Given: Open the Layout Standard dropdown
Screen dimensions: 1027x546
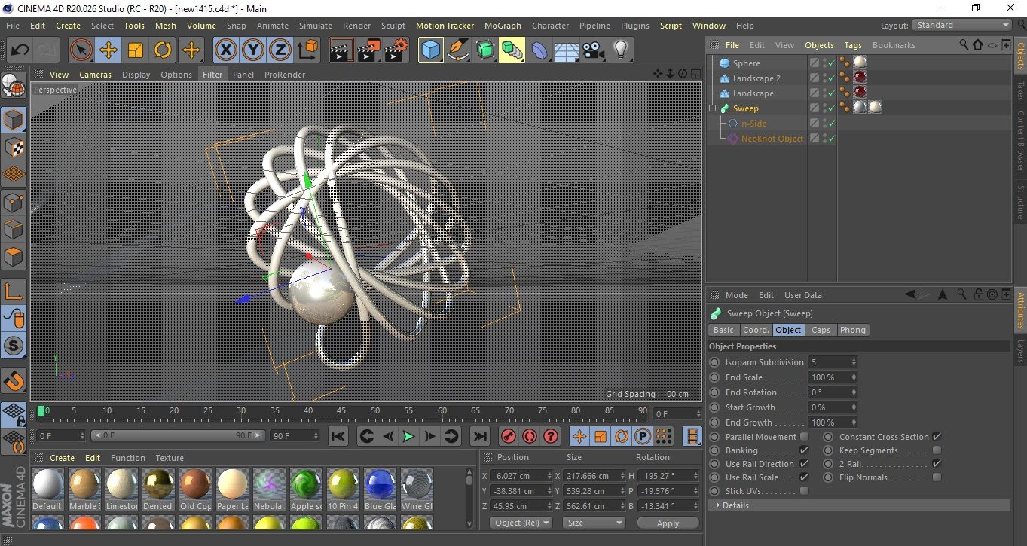Looking at the screenshot, I should tap(962, 25).
